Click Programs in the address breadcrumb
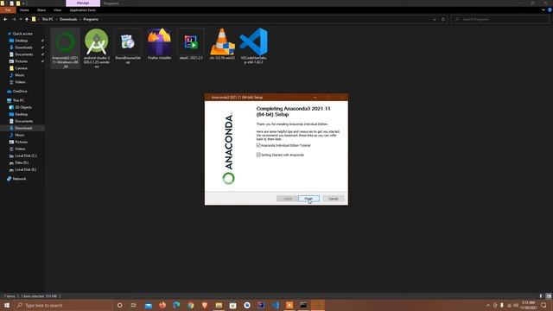 91,19
